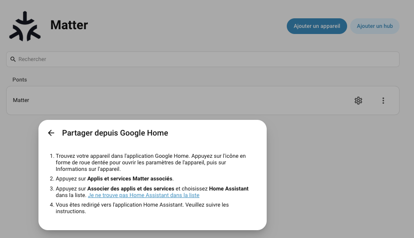Go back using the dialog arrow
The image size is (414, 238).
(51, 133)
